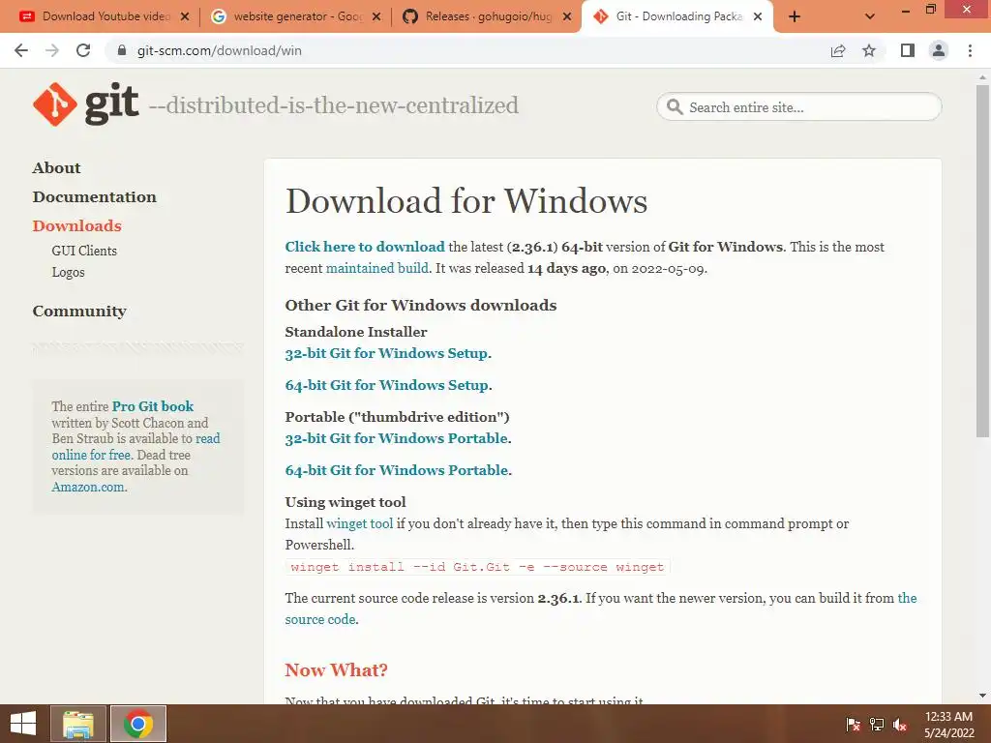Click the 'Using winget tool' heading
This screenshot has height=743, width=991.
(345, 503)
